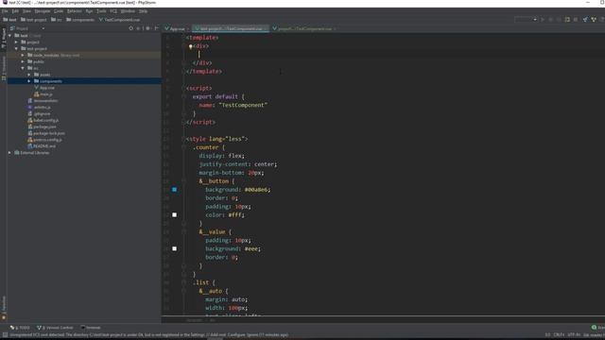Open the run configuration dropdown
The width and height of the screenshot is (605, 340).
(526, 20)
